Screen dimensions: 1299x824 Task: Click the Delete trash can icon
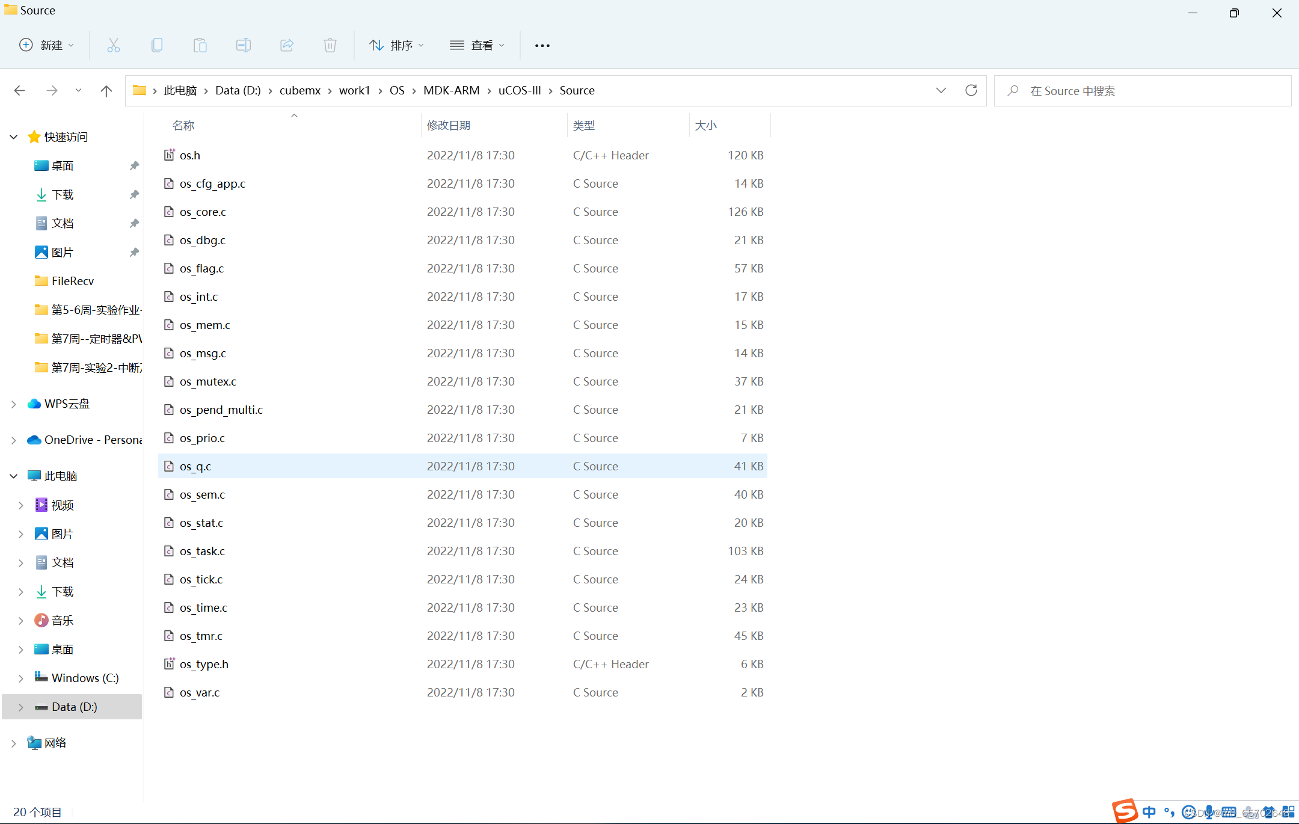coord(330,45)
